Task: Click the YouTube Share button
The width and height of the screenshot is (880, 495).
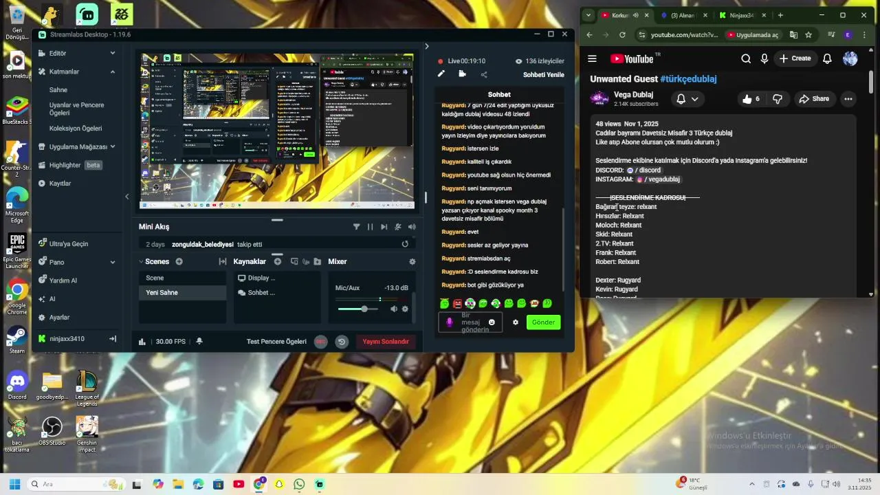Action: 814,99
